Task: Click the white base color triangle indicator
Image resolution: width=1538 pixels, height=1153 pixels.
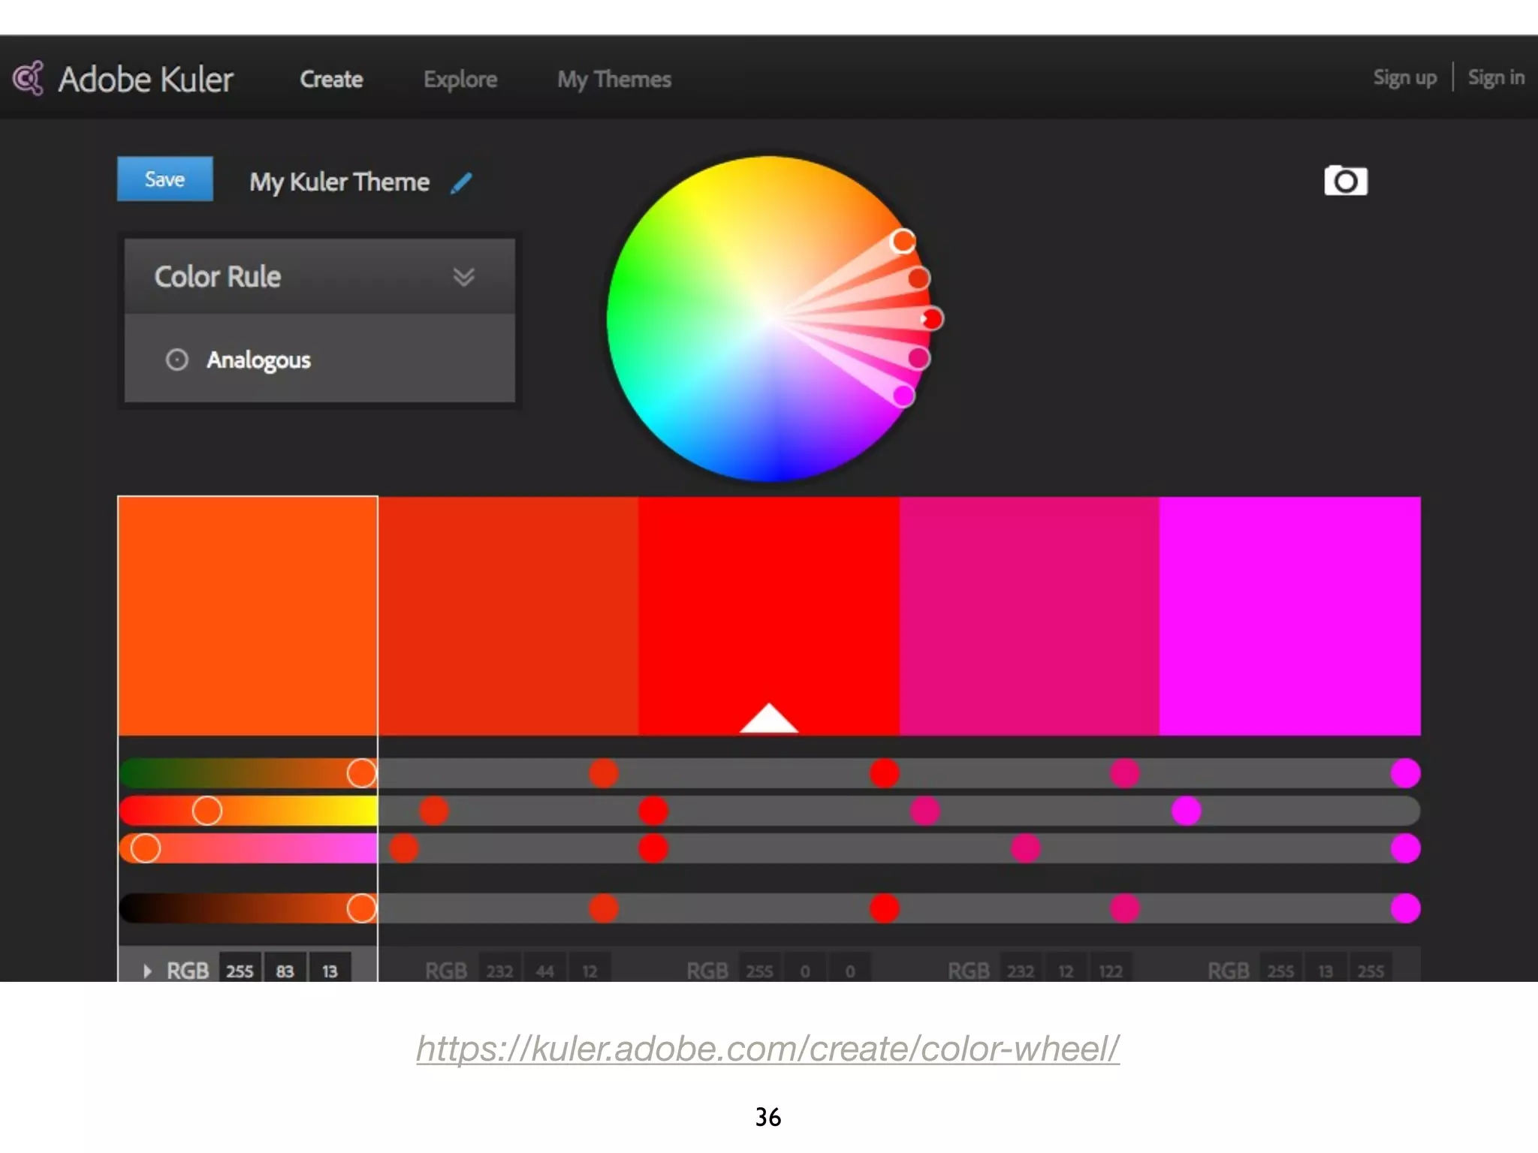Action: click(x=768, y=718)
